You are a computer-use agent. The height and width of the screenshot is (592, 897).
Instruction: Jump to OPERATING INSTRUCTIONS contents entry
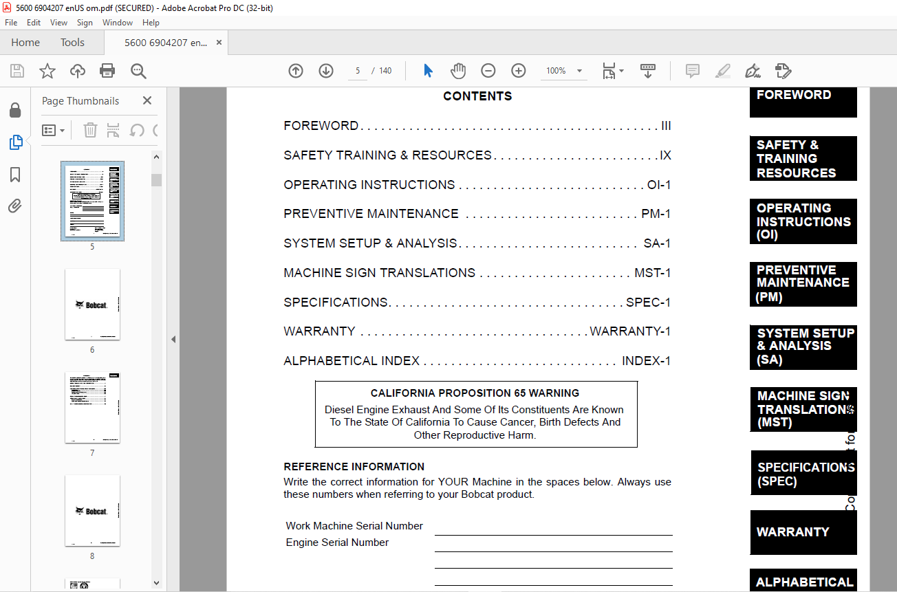pos(477,185)
